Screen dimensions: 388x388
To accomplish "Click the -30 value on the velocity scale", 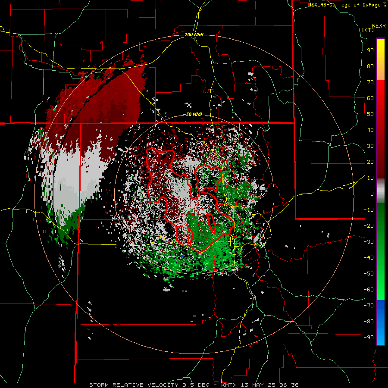I will pos(369,242).
